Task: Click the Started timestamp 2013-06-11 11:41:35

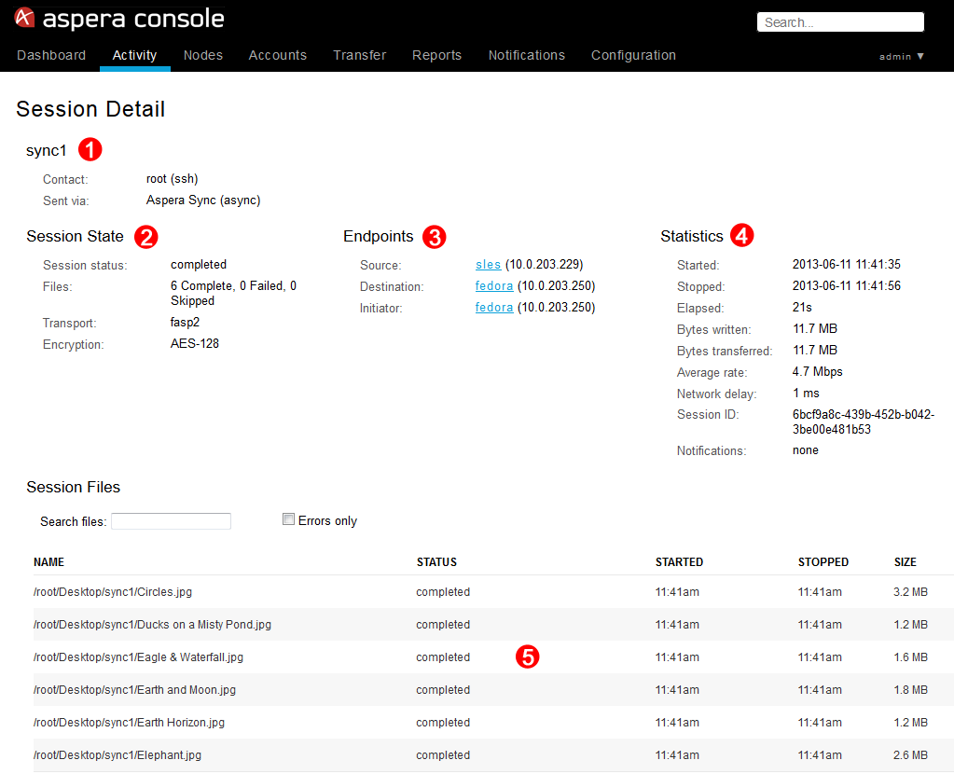Action: (x=847, y=265)
